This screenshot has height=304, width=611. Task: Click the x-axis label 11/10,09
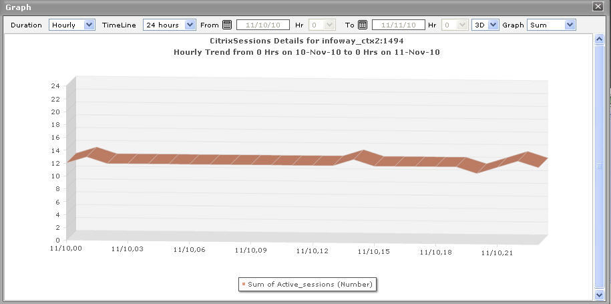250,250
